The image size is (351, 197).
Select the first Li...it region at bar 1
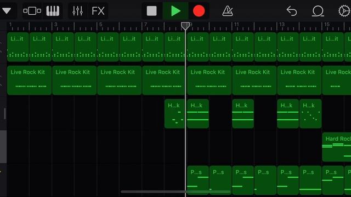18,47
